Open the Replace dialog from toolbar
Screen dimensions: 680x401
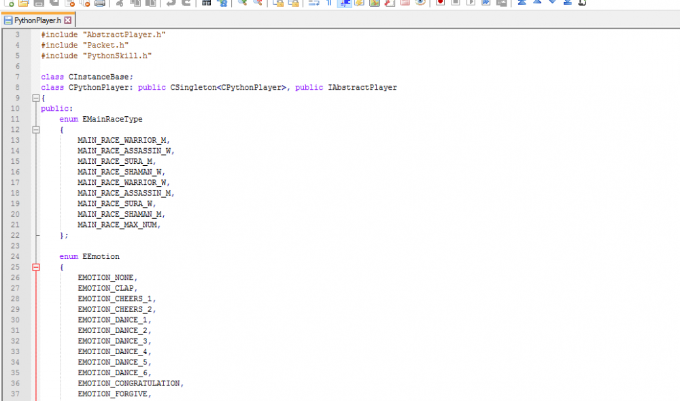(x=222, y=3)
